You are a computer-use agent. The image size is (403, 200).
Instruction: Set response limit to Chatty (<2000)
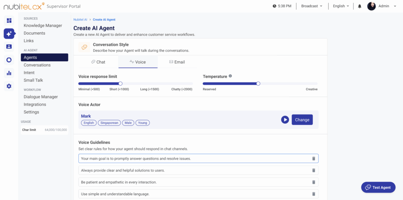(182, 89)
